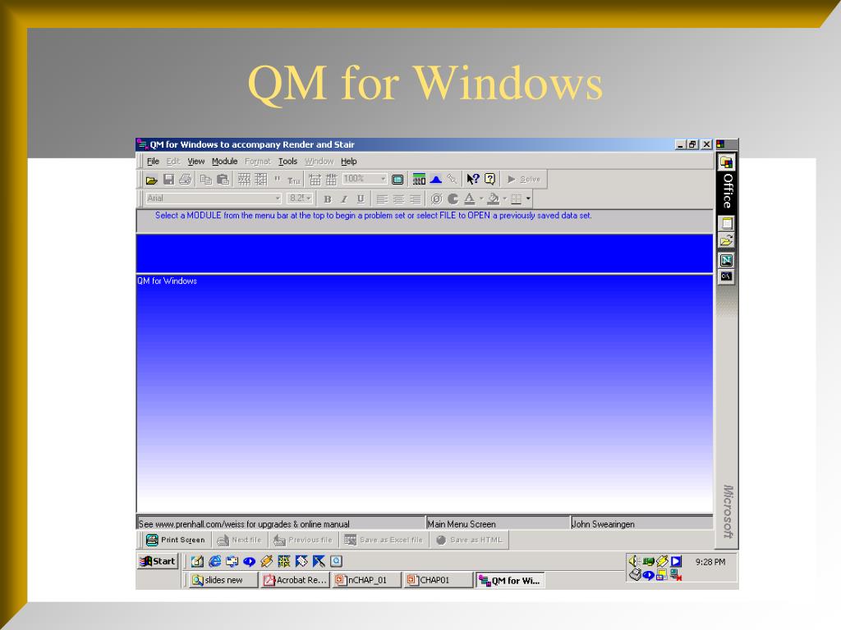This screenshot has width=841, height=630.
Task: Click the full screen monitor icon
Action: [398, 180]
